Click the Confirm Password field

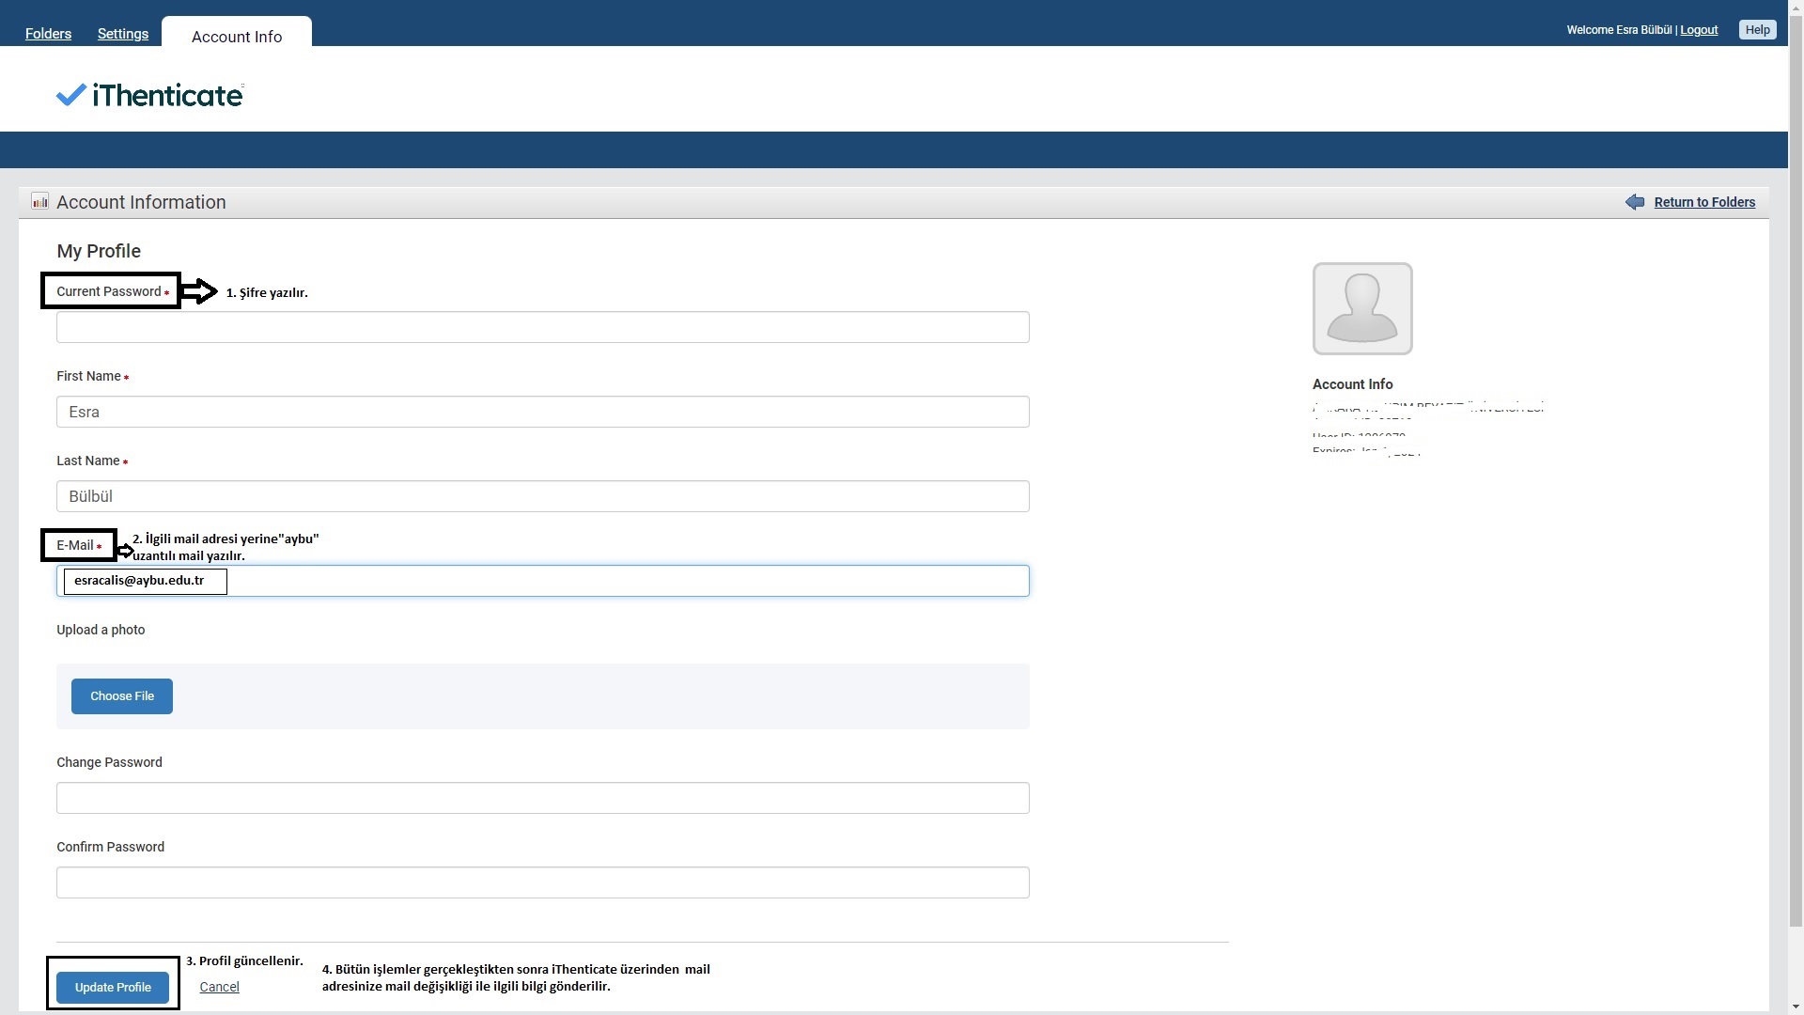pos(542,882)
